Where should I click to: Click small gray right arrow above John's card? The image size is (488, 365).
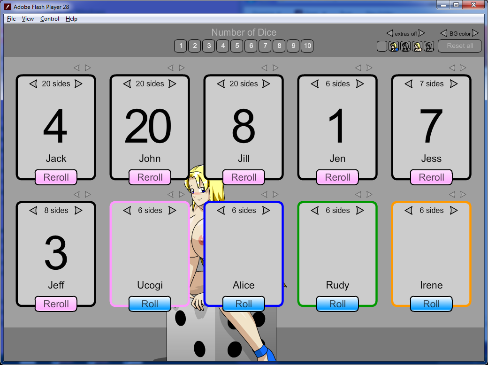pos(182,68)
